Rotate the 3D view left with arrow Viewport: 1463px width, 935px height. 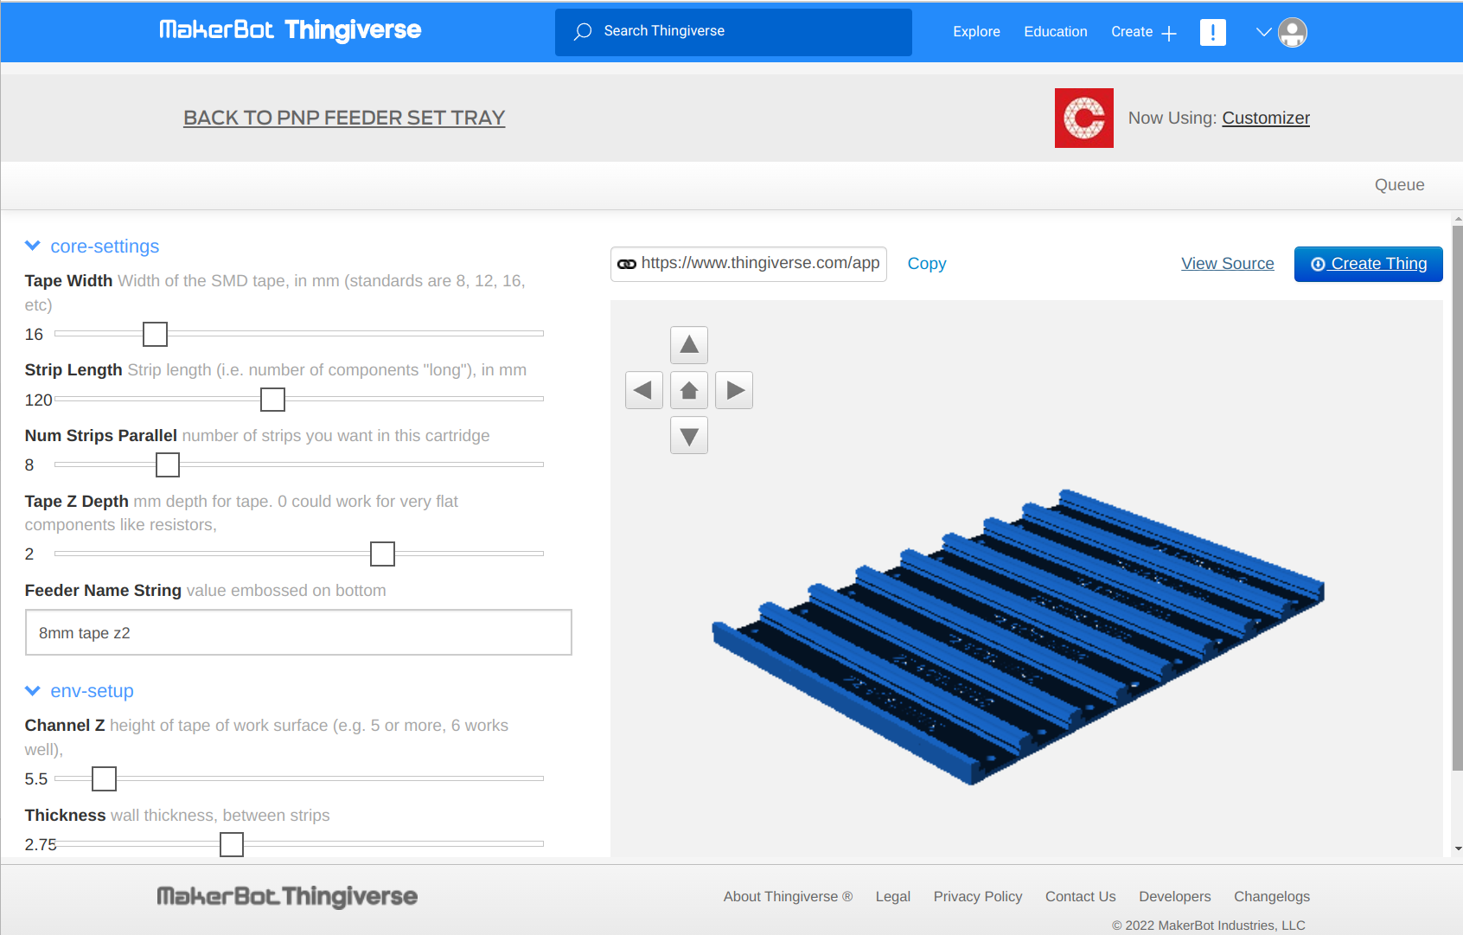coord(643,390)
